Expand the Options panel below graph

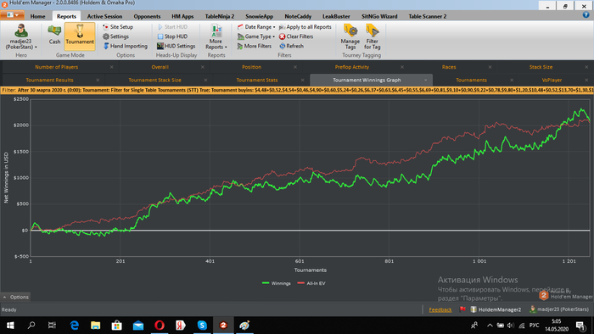(15, 297)
